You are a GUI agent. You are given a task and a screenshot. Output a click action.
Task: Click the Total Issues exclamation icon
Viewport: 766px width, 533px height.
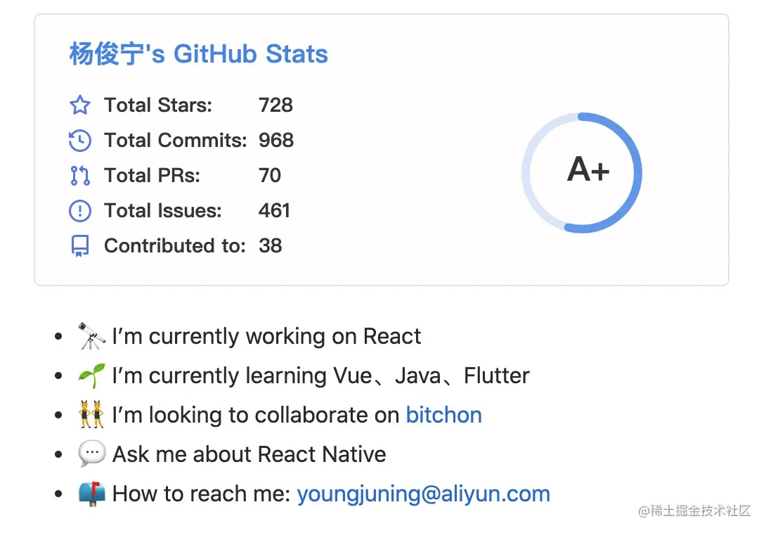[80, 211]
